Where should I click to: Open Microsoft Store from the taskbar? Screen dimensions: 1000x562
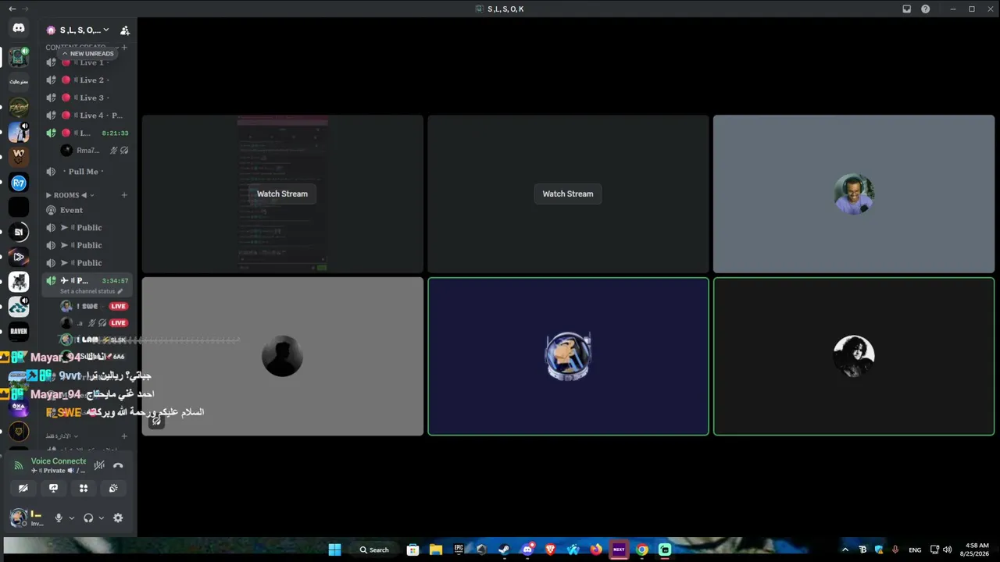pyautogui.click(x=413, y=550)
